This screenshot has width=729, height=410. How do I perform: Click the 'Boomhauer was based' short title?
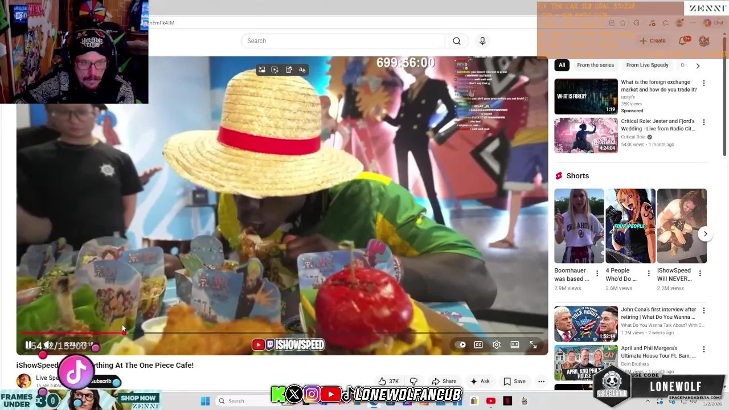[x=572, y=274]
